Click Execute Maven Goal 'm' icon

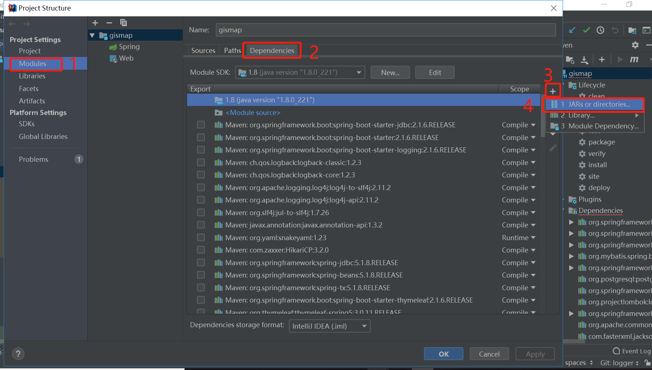tap(634, 59)
